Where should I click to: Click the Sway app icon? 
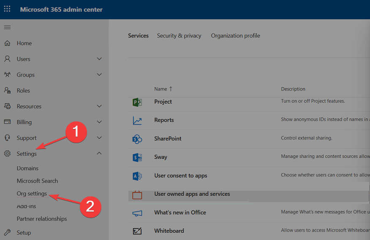point(137,157)
